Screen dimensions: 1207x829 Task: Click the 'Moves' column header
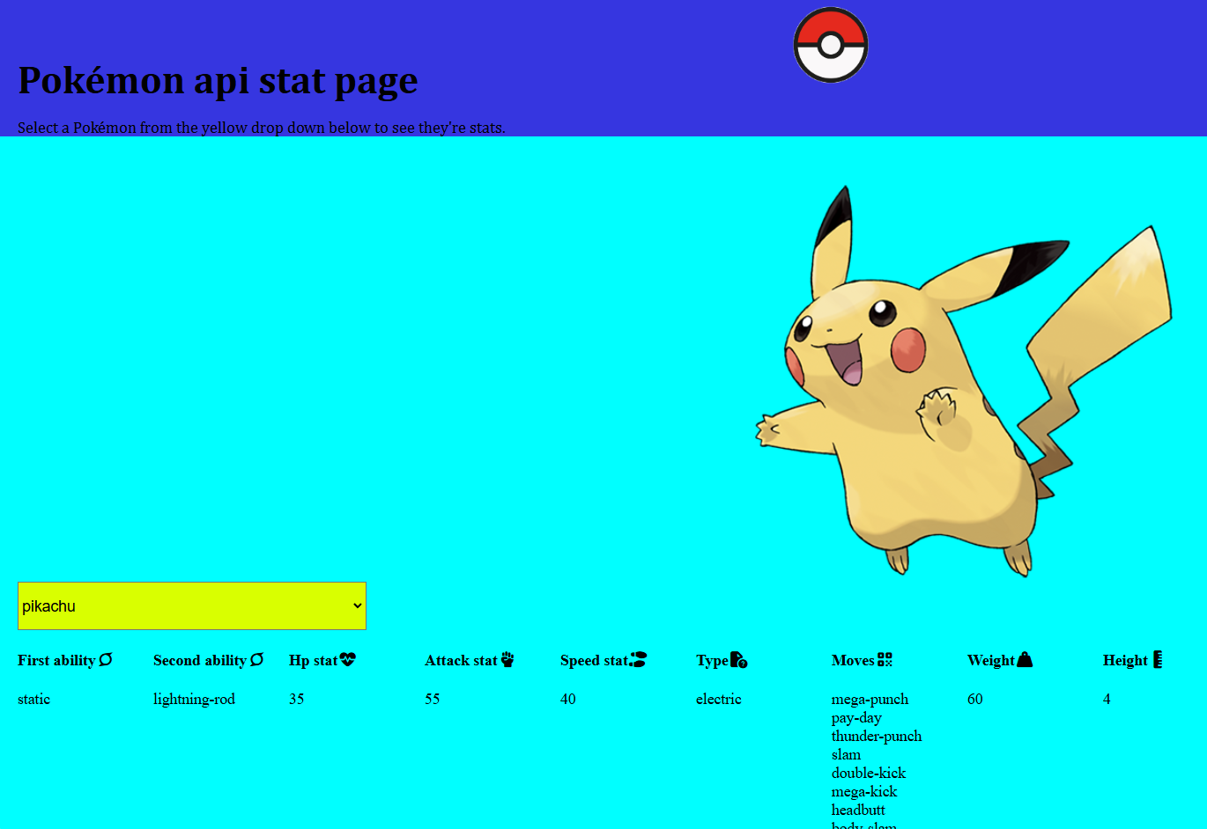tap(853, 660)
